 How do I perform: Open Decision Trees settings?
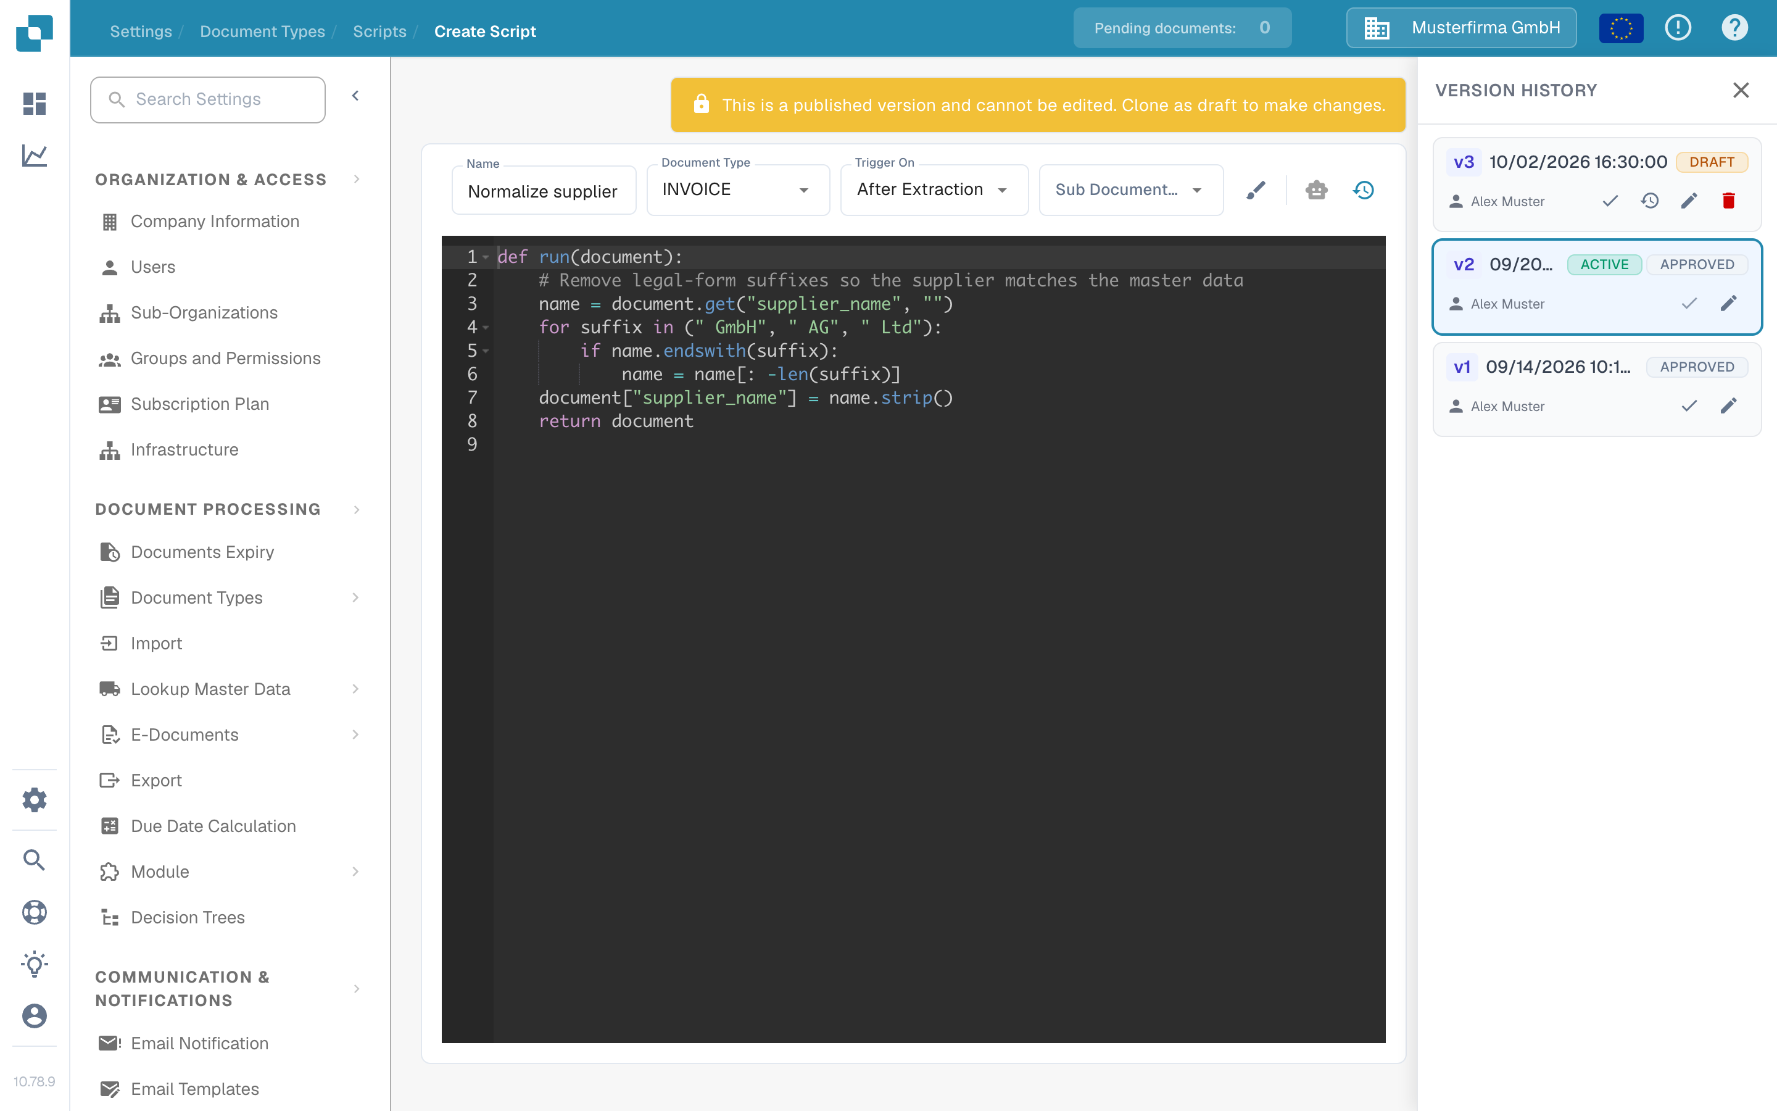point(187,917)
